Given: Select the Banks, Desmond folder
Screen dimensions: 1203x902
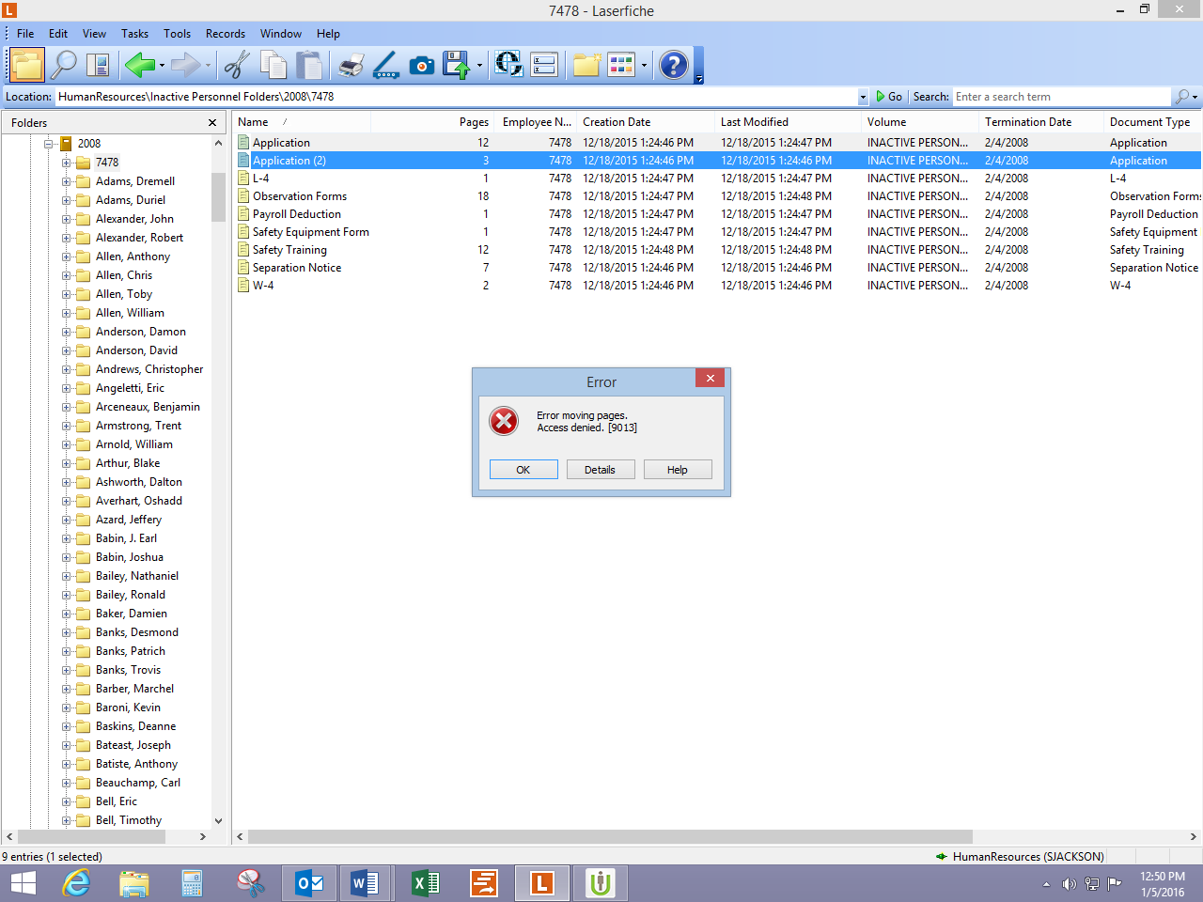Looking at the screenshot, I should pyautogui.click(x=137, y=632).
